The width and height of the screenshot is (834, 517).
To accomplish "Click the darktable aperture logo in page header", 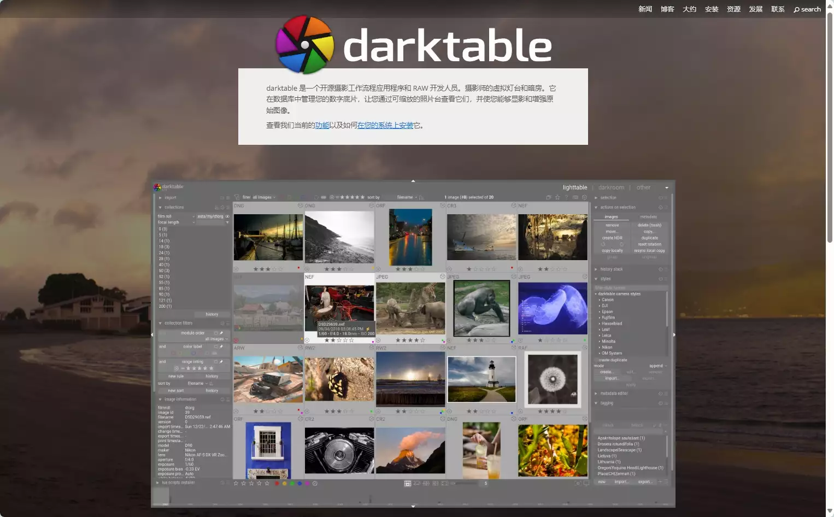I will pyautogui.click(x=305, y=44).
